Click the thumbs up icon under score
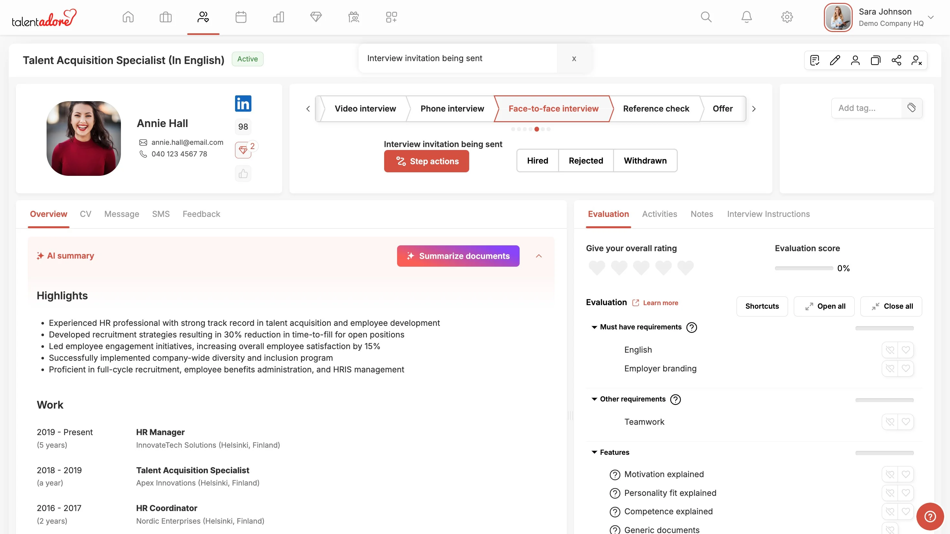The image size is (950, 534). [243, 174]
